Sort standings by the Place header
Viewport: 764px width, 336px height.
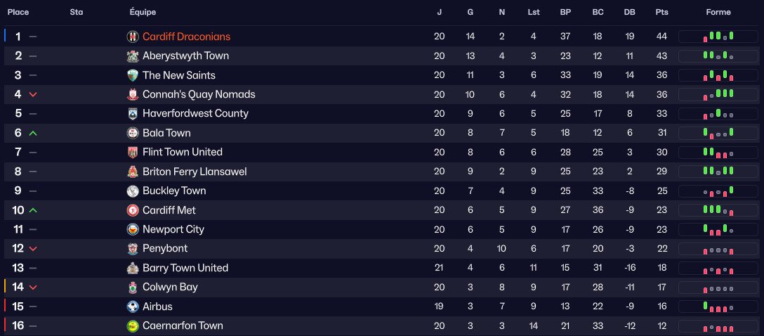coord(18,12)
